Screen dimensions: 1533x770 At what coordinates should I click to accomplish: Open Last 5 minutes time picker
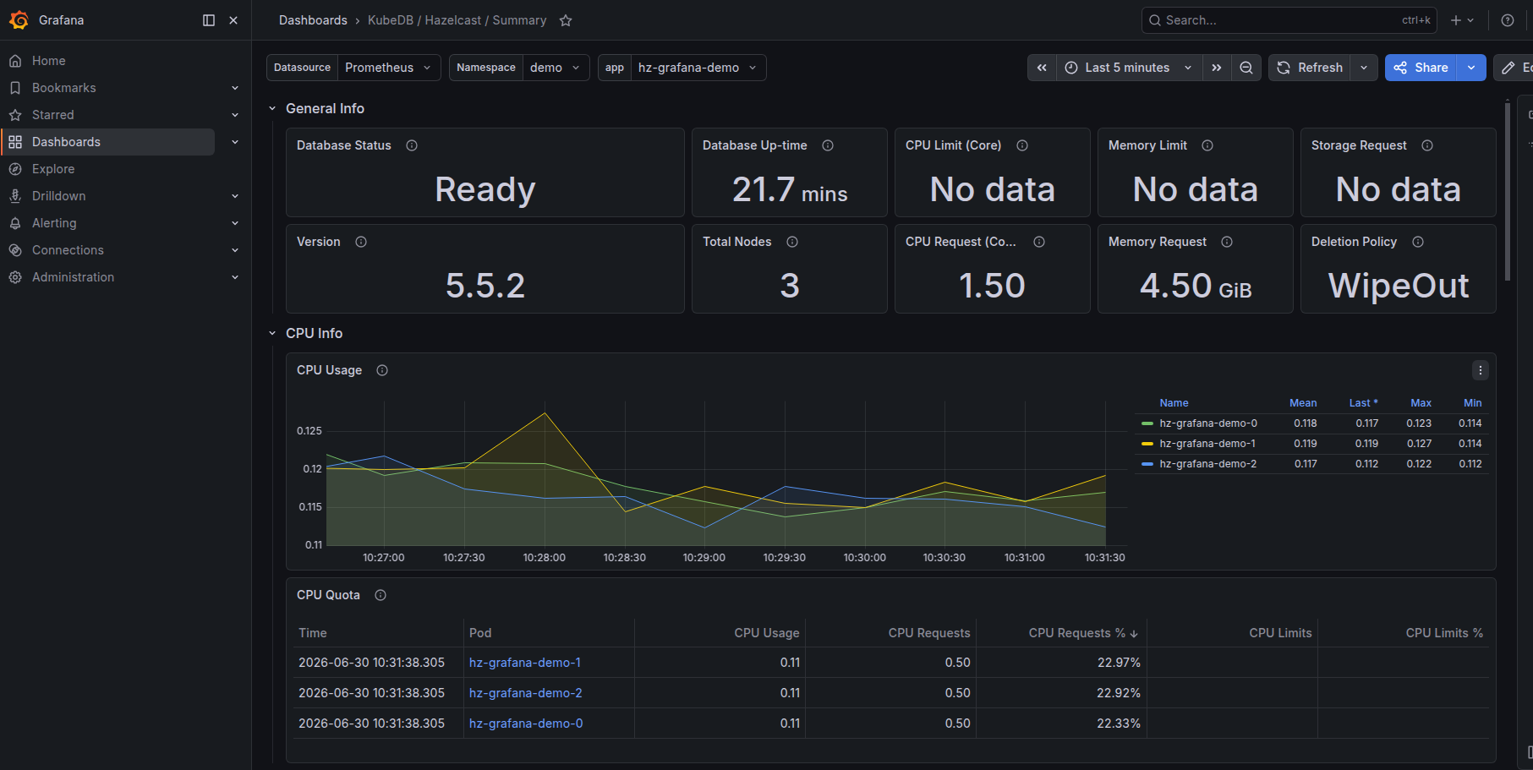coord(1129,68)
